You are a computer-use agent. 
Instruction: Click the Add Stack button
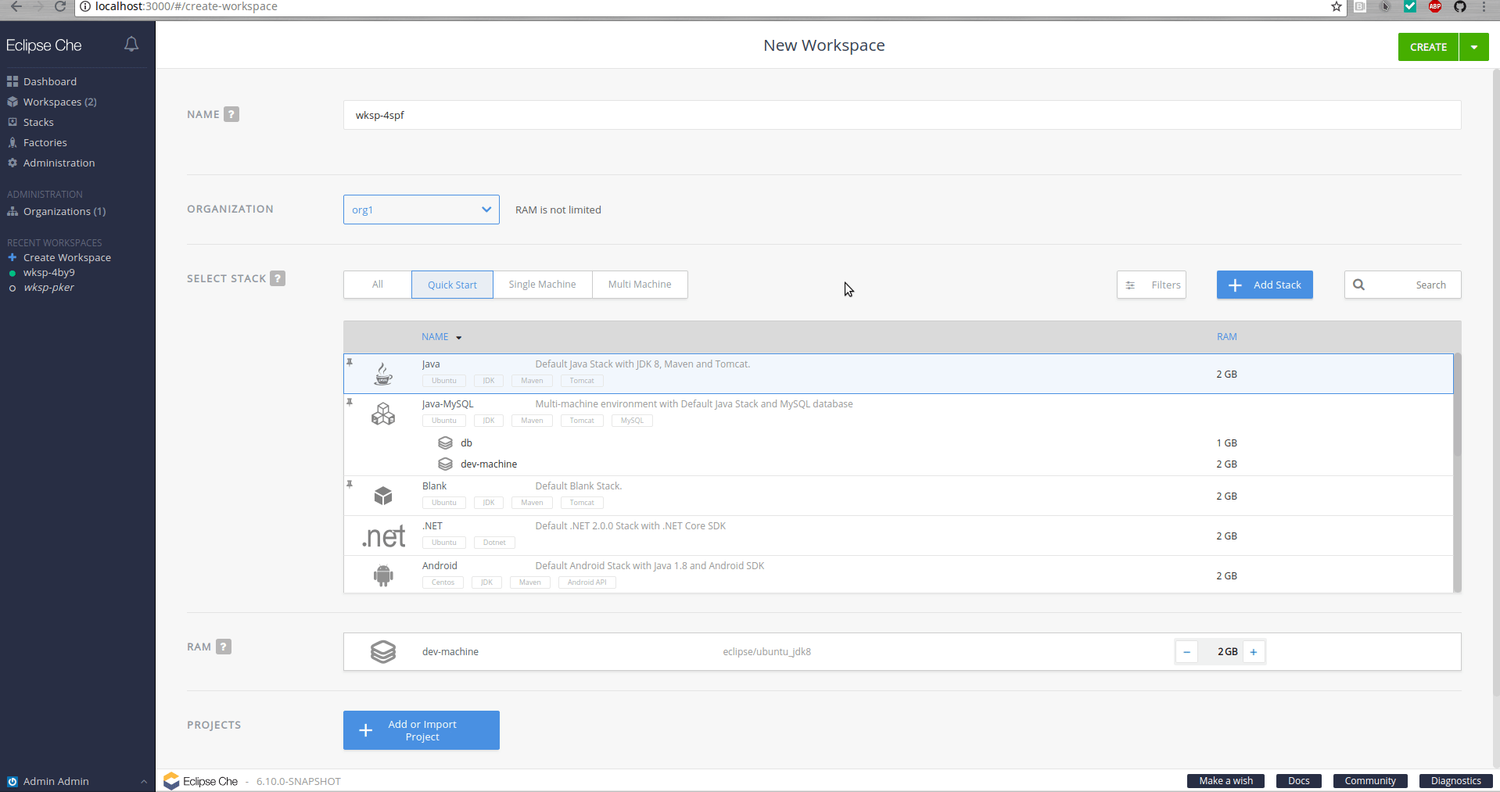click(x=1265, y=285)
